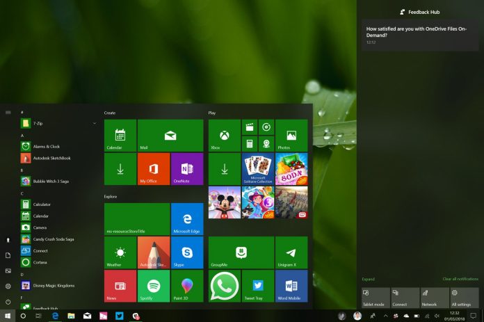Open the Xbox tile
This screenshot has height=322, width=484.
[224, 136]
